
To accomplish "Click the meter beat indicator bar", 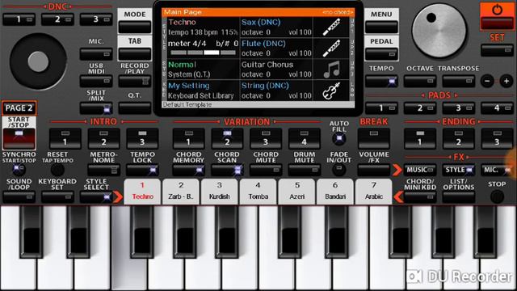I will pyautogui.click(x=203, y=53).
